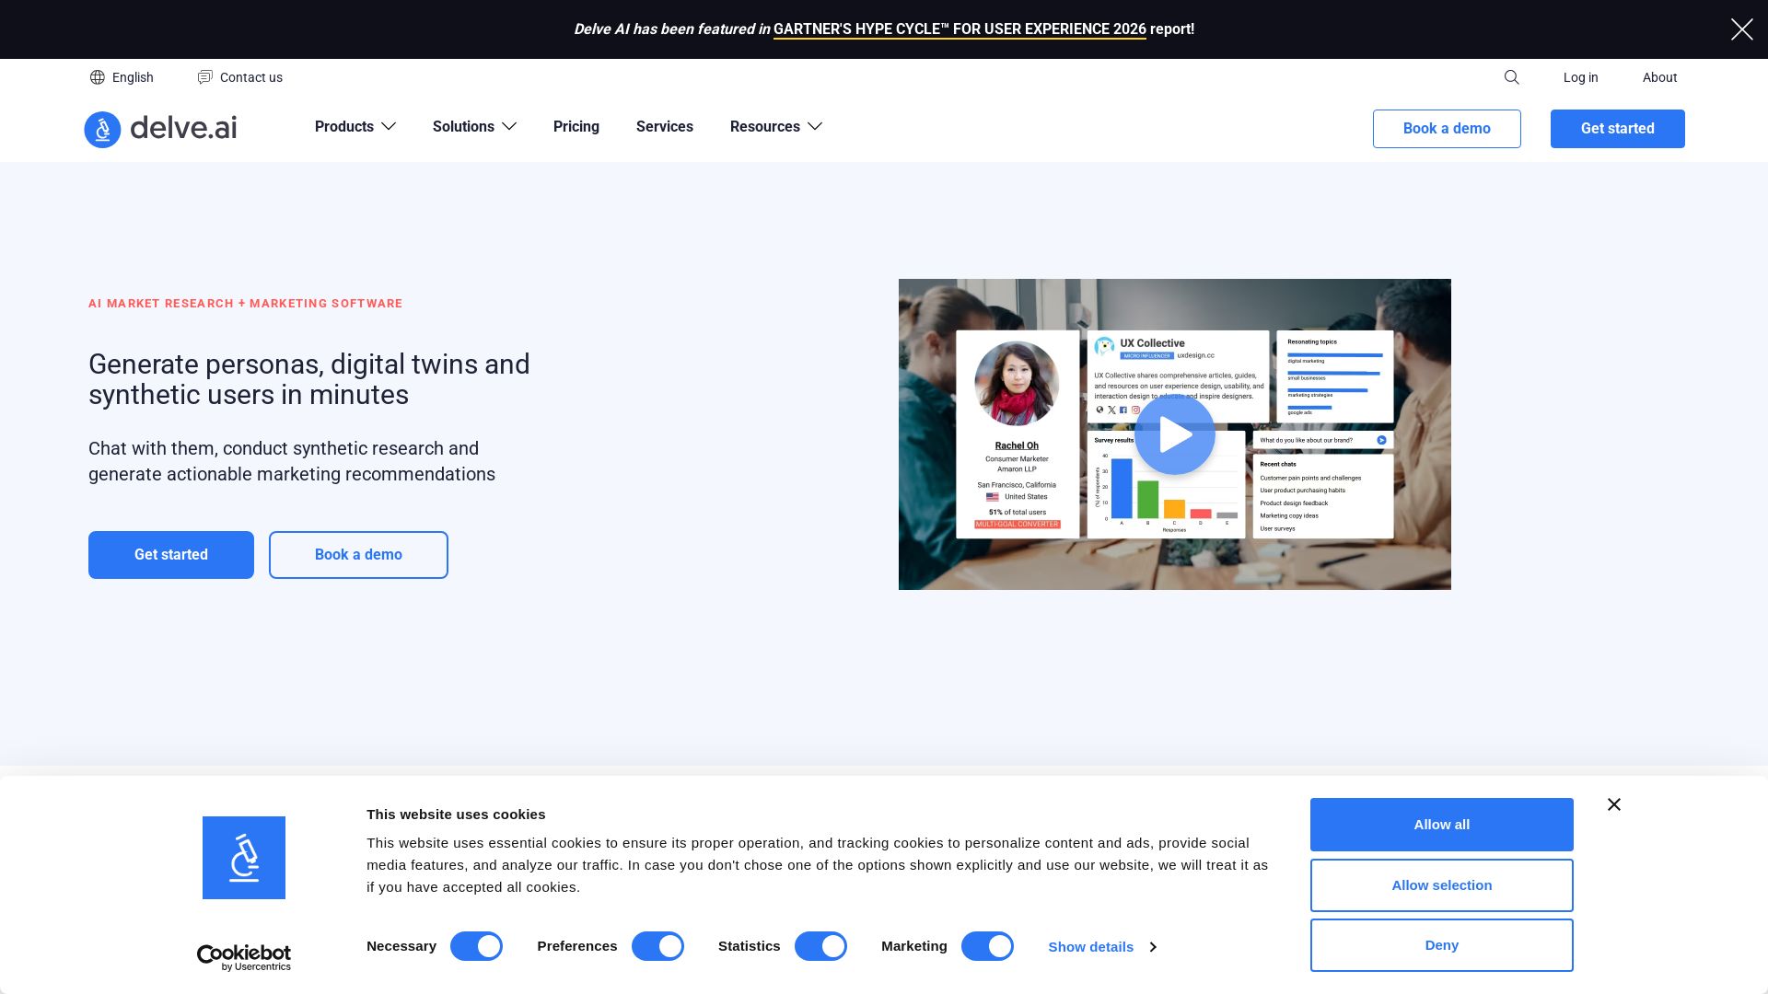Click Get started in header
Viewport: 1768px width, 994px height.
pyautogui.click(x=1617, y=129)
